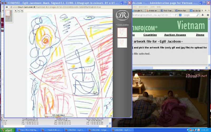Open the list all tabs dropdown arrow
The image size is (211, 132).
[209, 11]
